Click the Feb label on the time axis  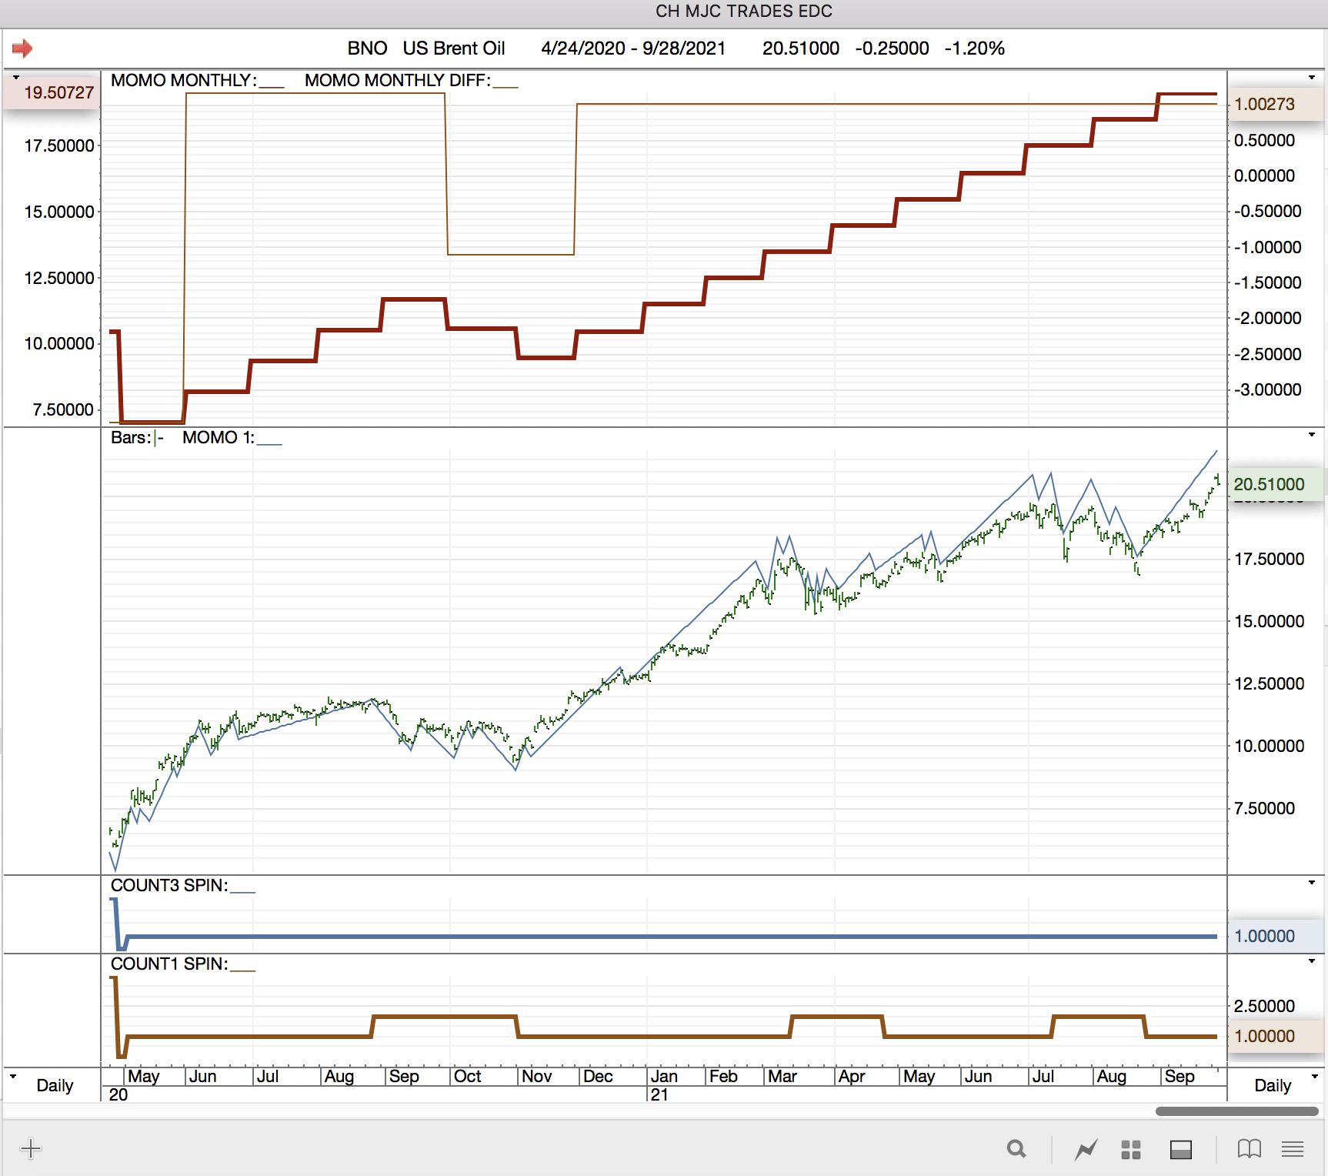(x=723, y=1076)
